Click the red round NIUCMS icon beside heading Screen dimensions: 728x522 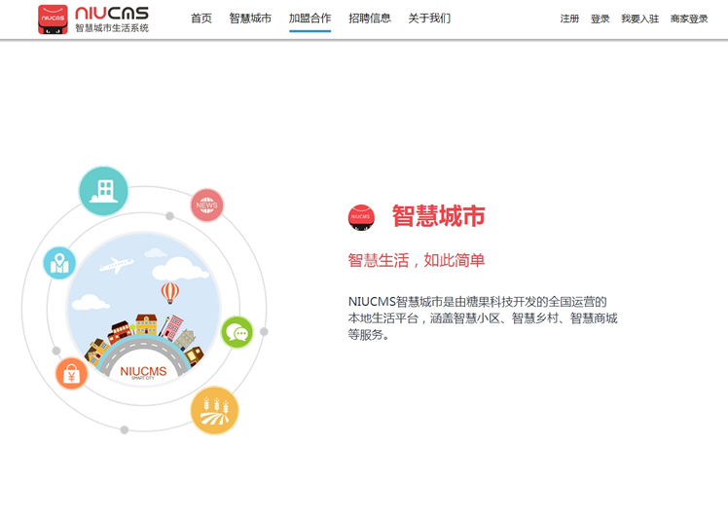pos(361,217)
